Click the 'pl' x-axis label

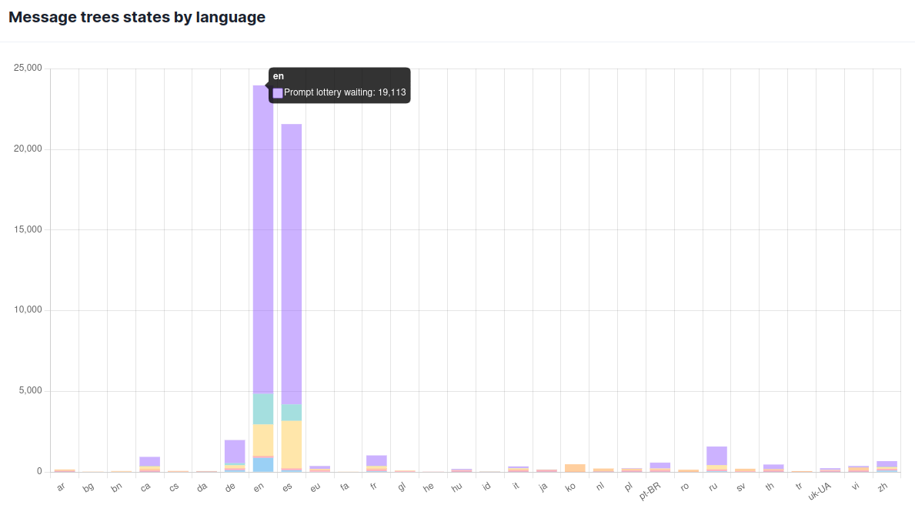click(x=629, y=487)
